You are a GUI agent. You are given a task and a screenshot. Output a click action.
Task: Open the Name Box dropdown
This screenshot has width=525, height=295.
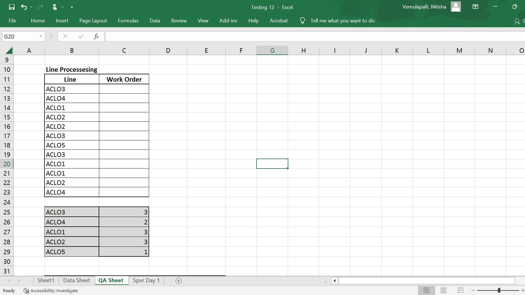click(41, 36)
